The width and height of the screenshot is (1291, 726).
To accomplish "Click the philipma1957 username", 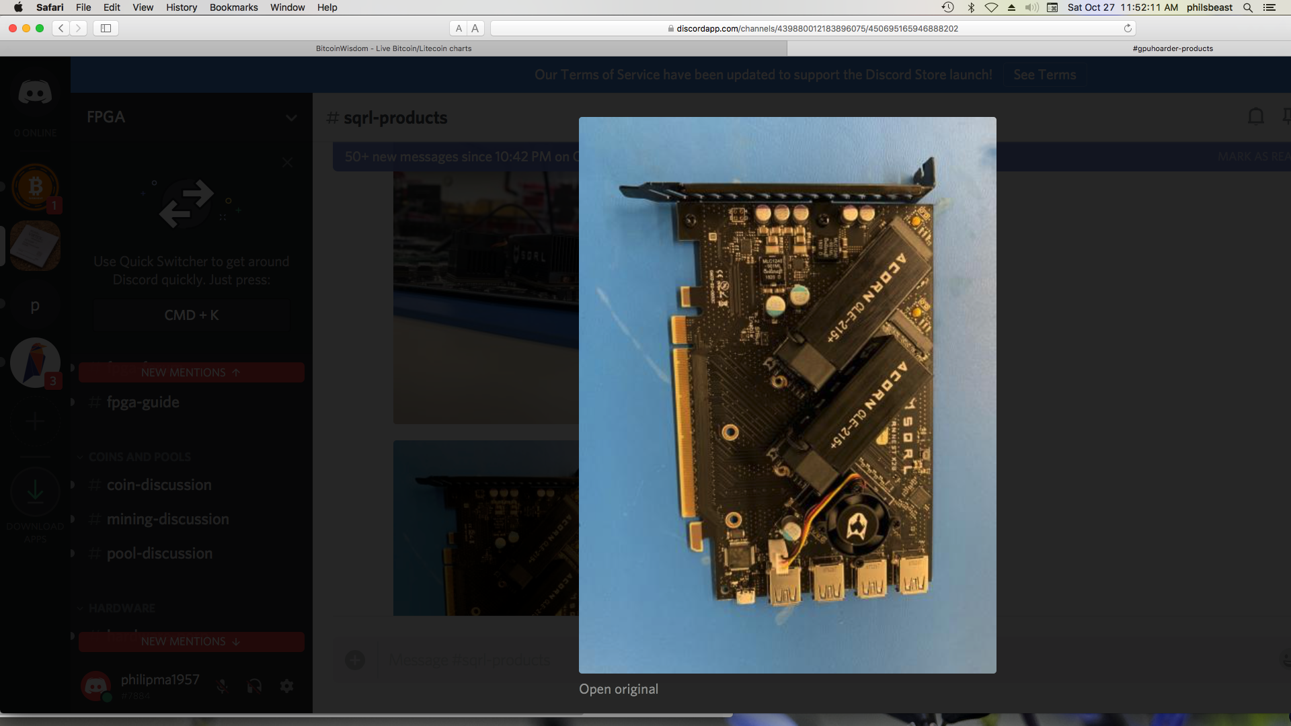I will 160,680.
